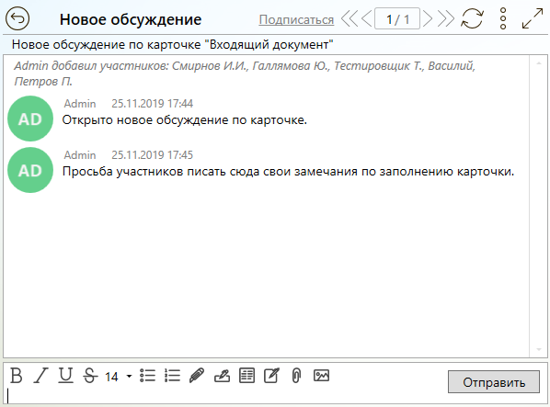
Task: Click the Подписаться link
Action: [x=296, y=19]
